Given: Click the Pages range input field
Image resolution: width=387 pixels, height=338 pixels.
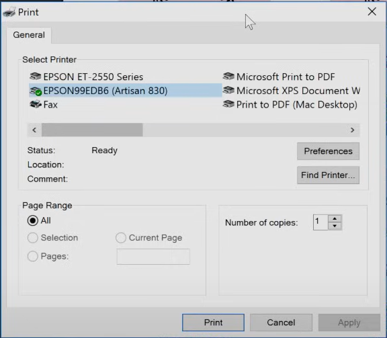Looking at the screenshot, I should tap(153, 257).
